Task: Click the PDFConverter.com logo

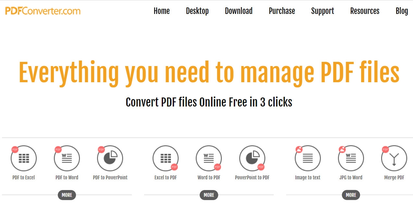Action: click(x=43, y=11)
